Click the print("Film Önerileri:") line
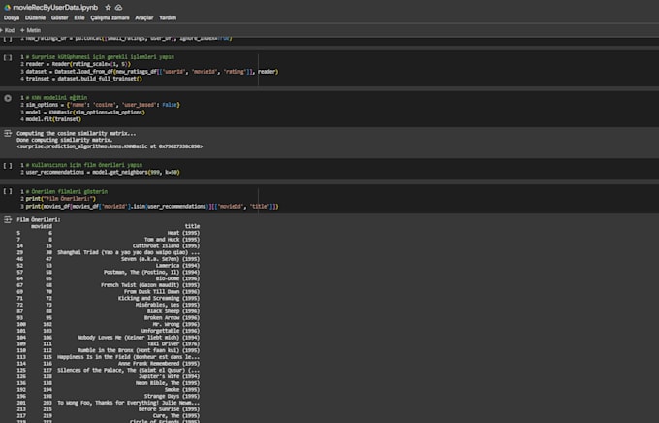Screen dimensions: 659x423 tap(61, 199)
